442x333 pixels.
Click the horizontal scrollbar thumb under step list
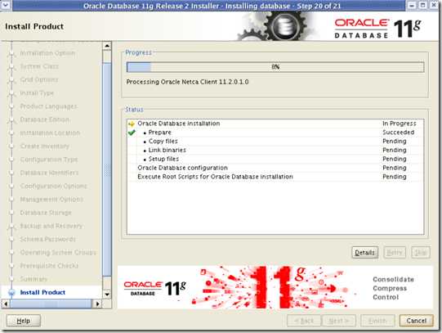point(51,304)
